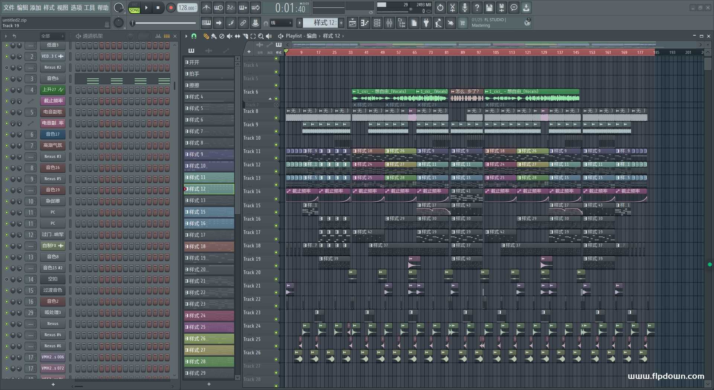Click the render audio export icon
The height and width of the screenshot is (390, 714).
click(x=502, y=7)
